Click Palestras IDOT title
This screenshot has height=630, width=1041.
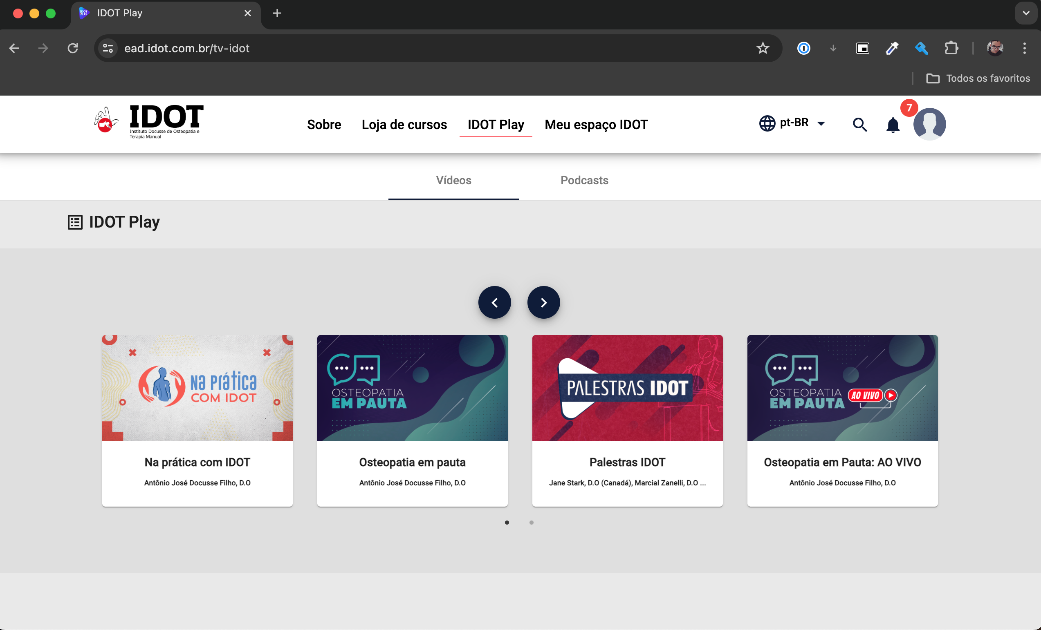[x=627, y=462]
